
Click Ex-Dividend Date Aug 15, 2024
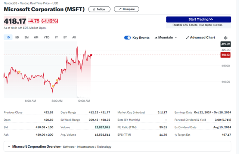pyautogui.click(x=222, y=127)
